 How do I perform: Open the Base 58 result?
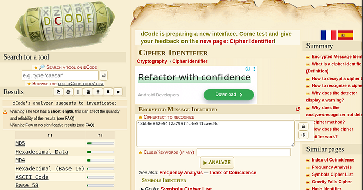click(27, 185)
